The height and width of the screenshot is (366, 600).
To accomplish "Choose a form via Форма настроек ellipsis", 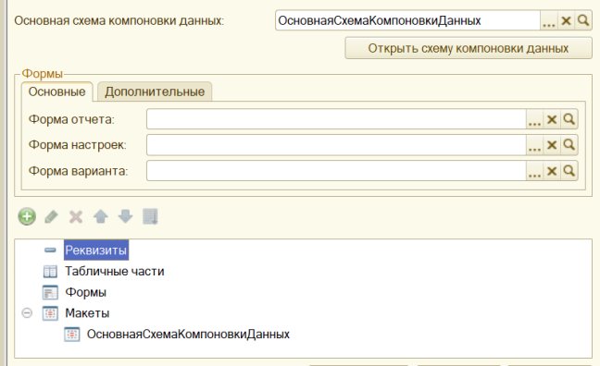I will (x=534, y=145).
